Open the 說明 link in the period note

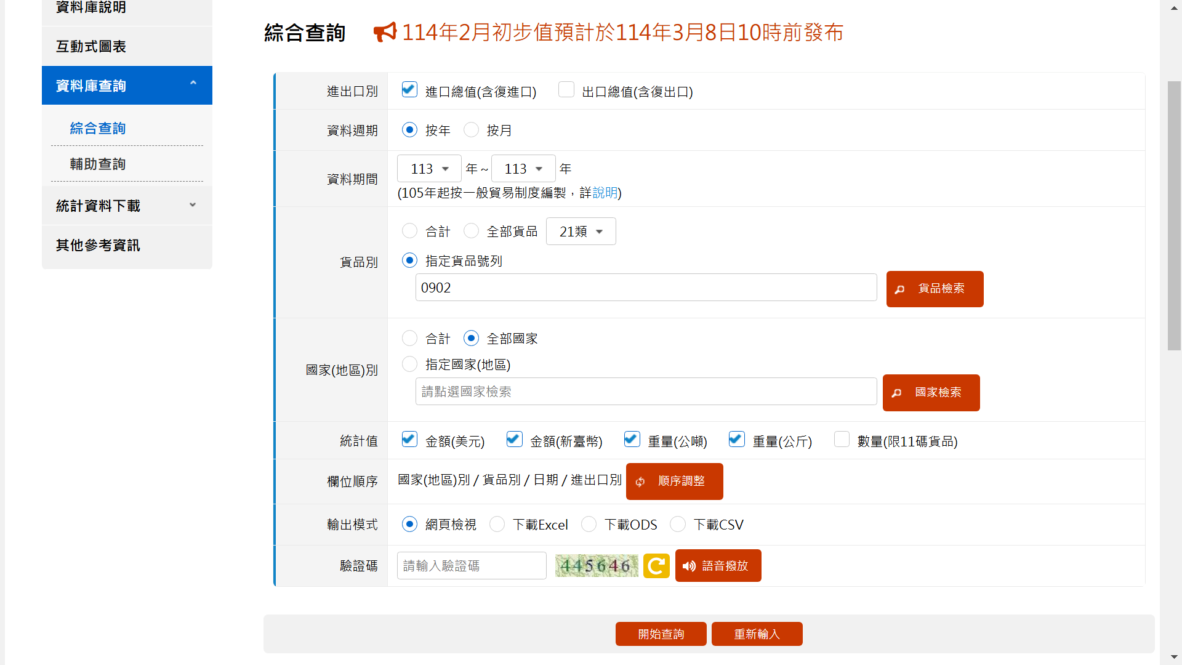pyautogui.click(x=605, y=193)
